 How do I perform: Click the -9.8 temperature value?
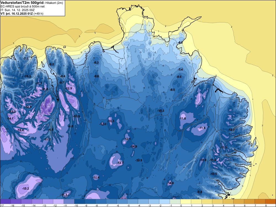click(200, 192)
